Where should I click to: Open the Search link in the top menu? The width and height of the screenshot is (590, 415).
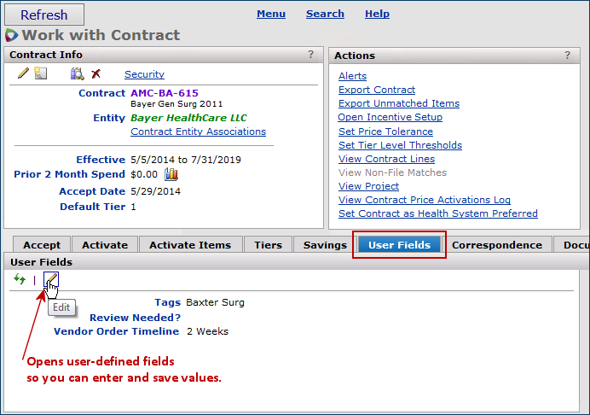pos(325,14)
